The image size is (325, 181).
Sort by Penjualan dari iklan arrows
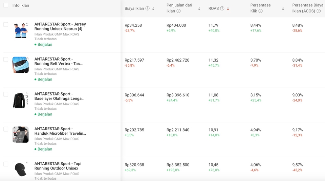click(199, 9)
